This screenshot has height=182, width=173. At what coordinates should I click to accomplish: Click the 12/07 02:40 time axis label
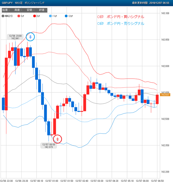(82, 181)
